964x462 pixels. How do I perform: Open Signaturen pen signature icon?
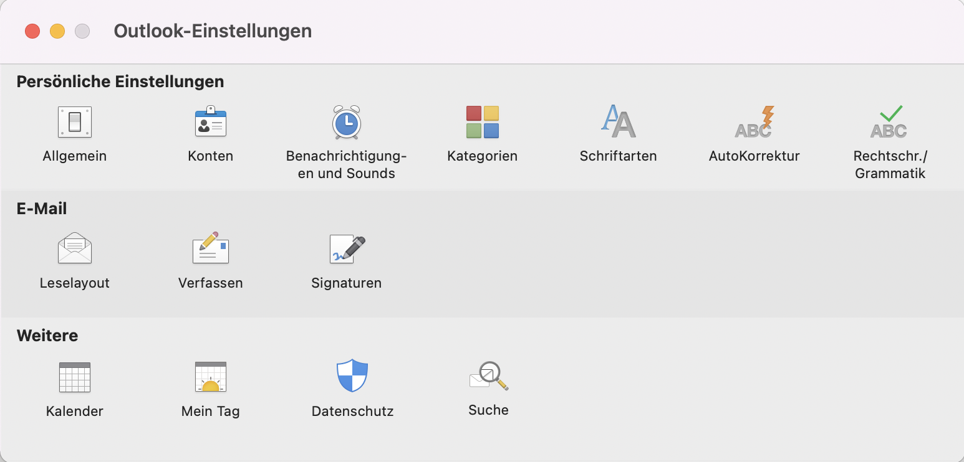tap(347, 249)
